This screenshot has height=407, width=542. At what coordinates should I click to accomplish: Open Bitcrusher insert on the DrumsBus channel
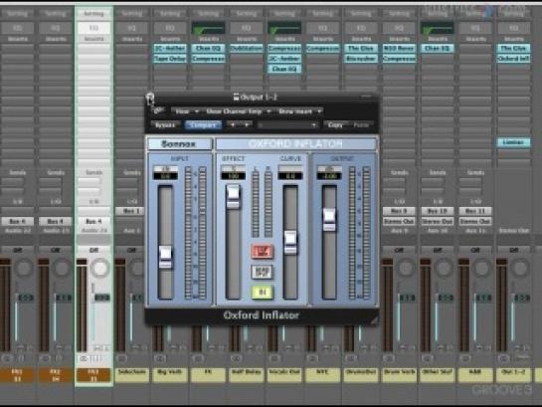[x=361, y=59]
